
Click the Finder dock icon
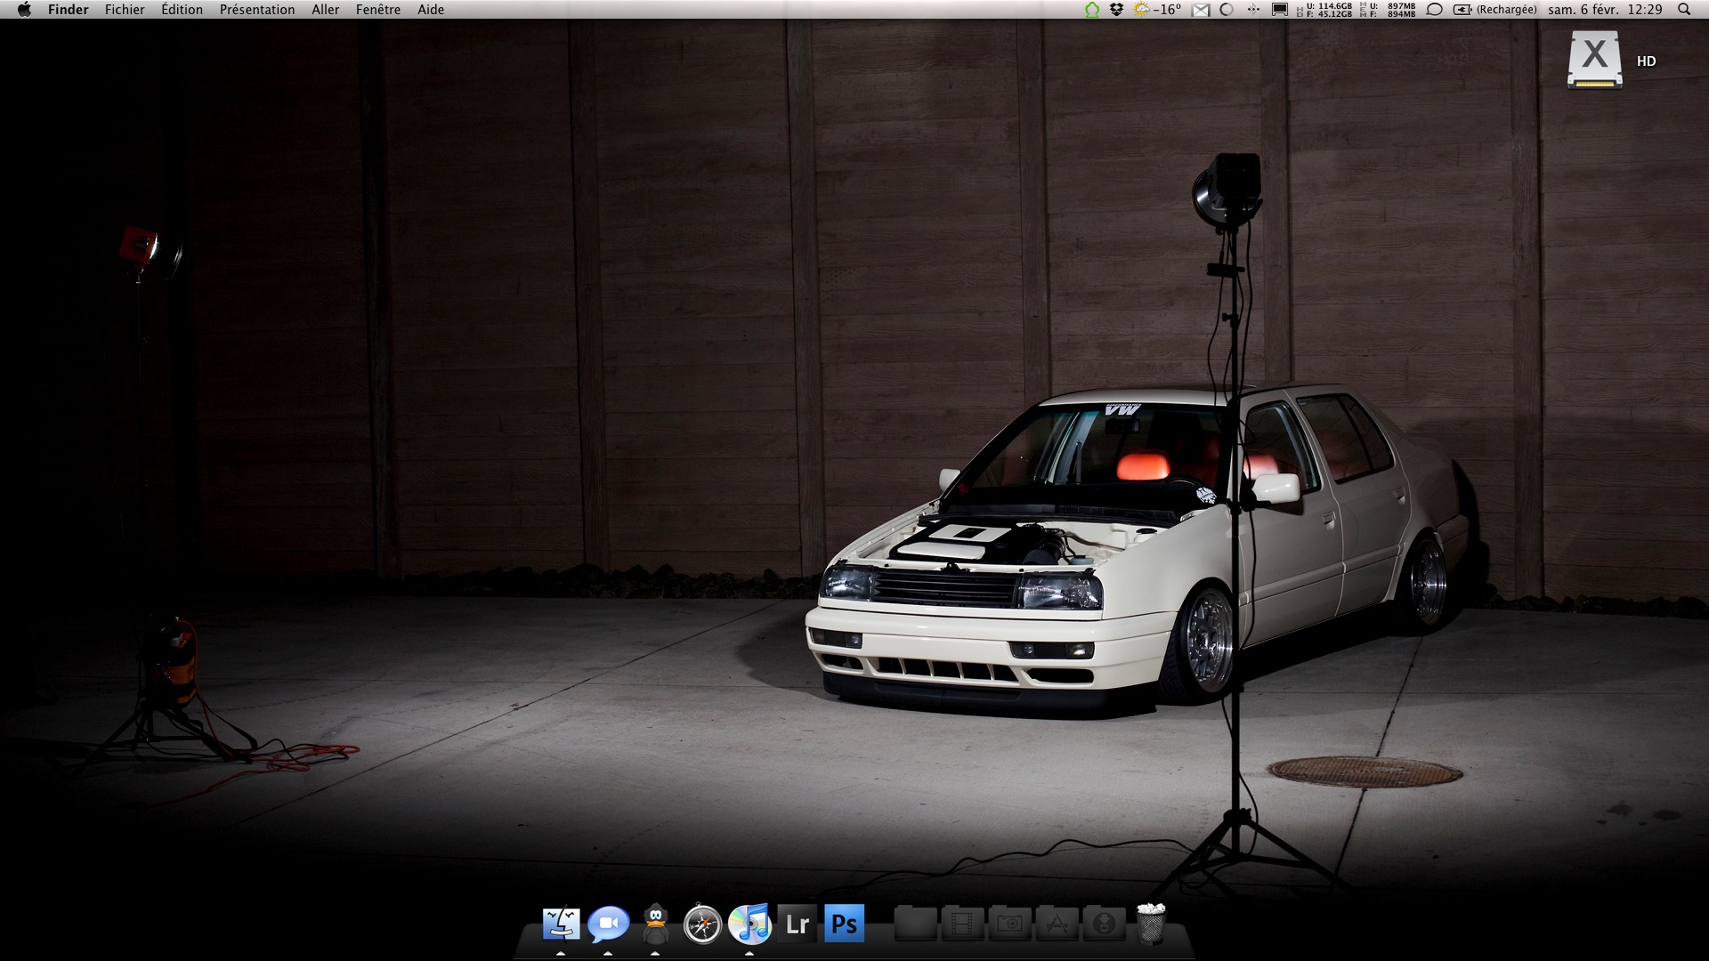(562, 924)
